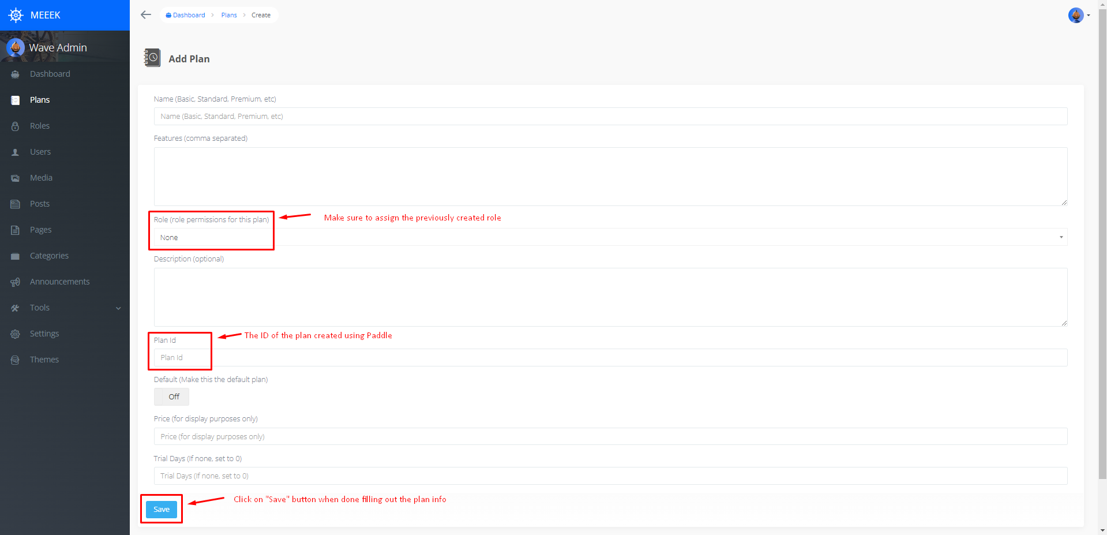Viewport: 1107px width, 535px height.
Task: Open the Roles section via its key icon
Action: pyautogui.click(x=15, y=126)
